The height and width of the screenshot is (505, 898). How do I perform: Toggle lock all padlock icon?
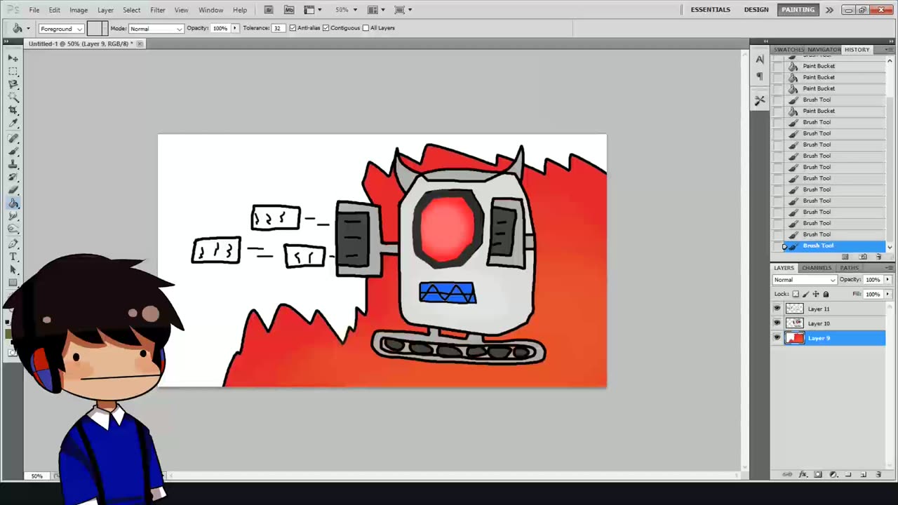click(826, 294)
